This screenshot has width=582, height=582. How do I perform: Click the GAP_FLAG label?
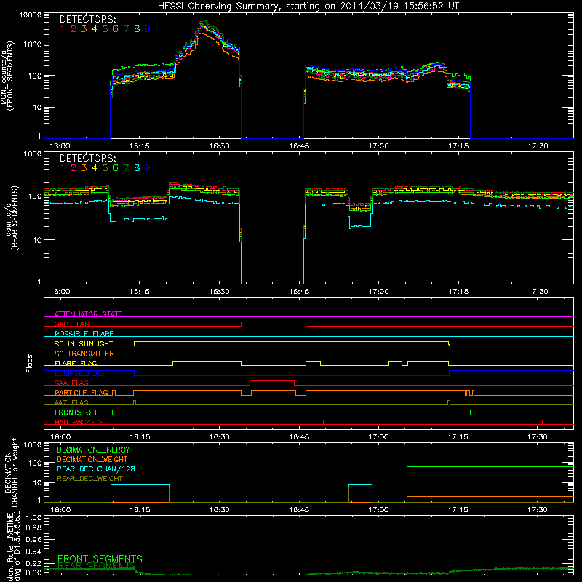pyautogui.click(x=71, y=324)
